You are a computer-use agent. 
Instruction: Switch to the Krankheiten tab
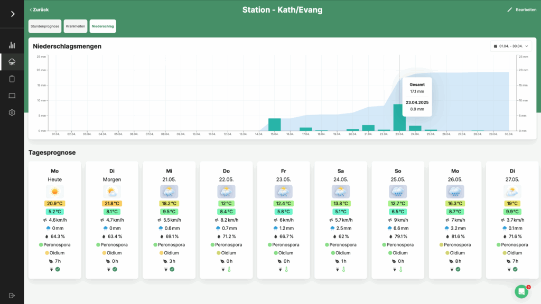[76, 26]
